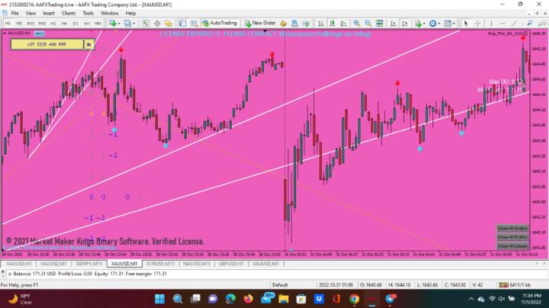Open the Navigator star-folder icon
Image resolution: width=549 pixels, height=308 pixels.
coord(169,24)
